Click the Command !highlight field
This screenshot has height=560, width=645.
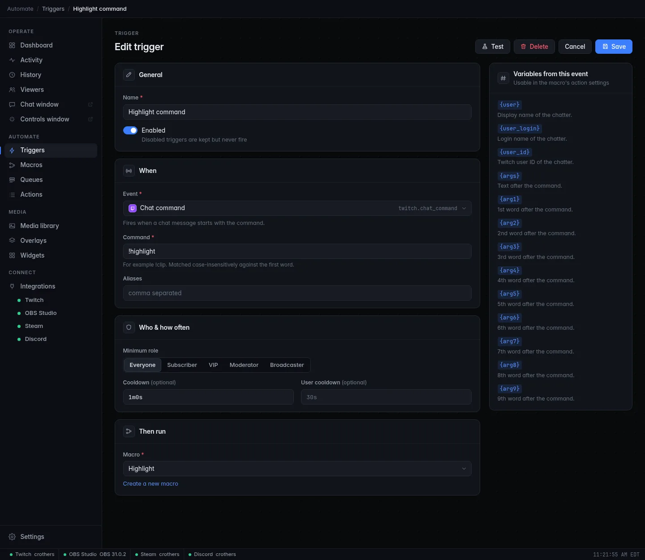[297, 251]
